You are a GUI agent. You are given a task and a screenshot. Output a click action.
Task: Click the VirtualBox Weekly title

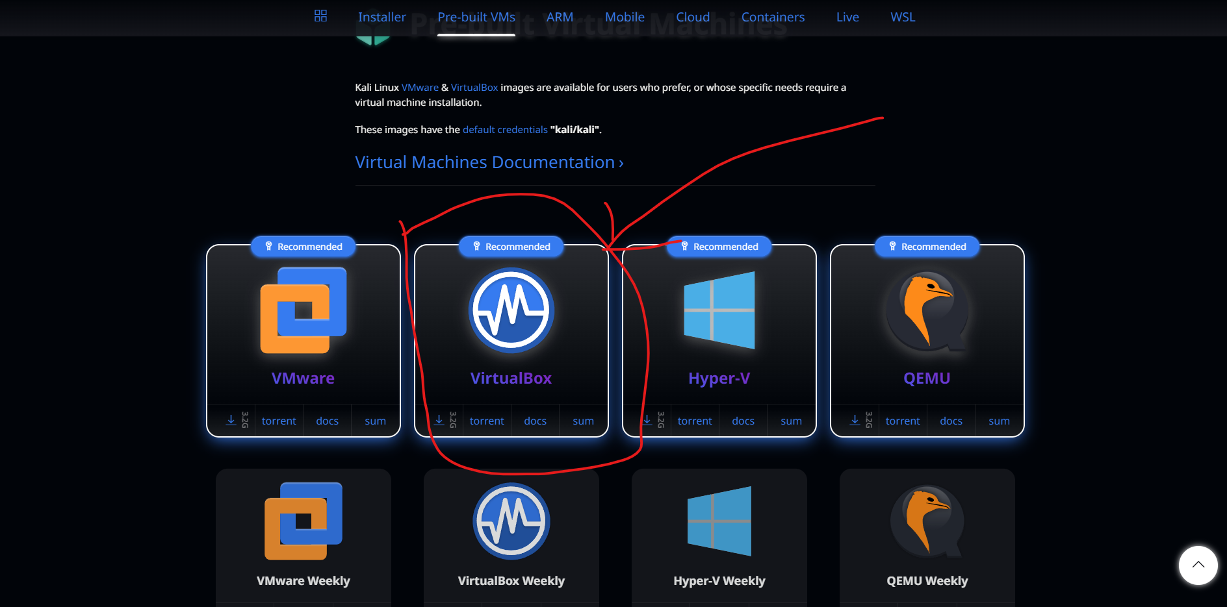coord(511,581)
